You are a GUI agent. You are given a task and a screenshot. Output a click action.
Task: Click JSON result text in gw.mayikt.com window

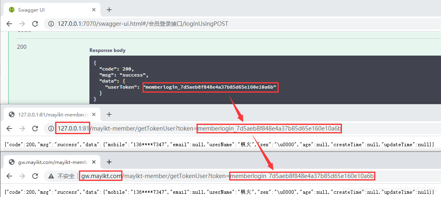point(219,192)
